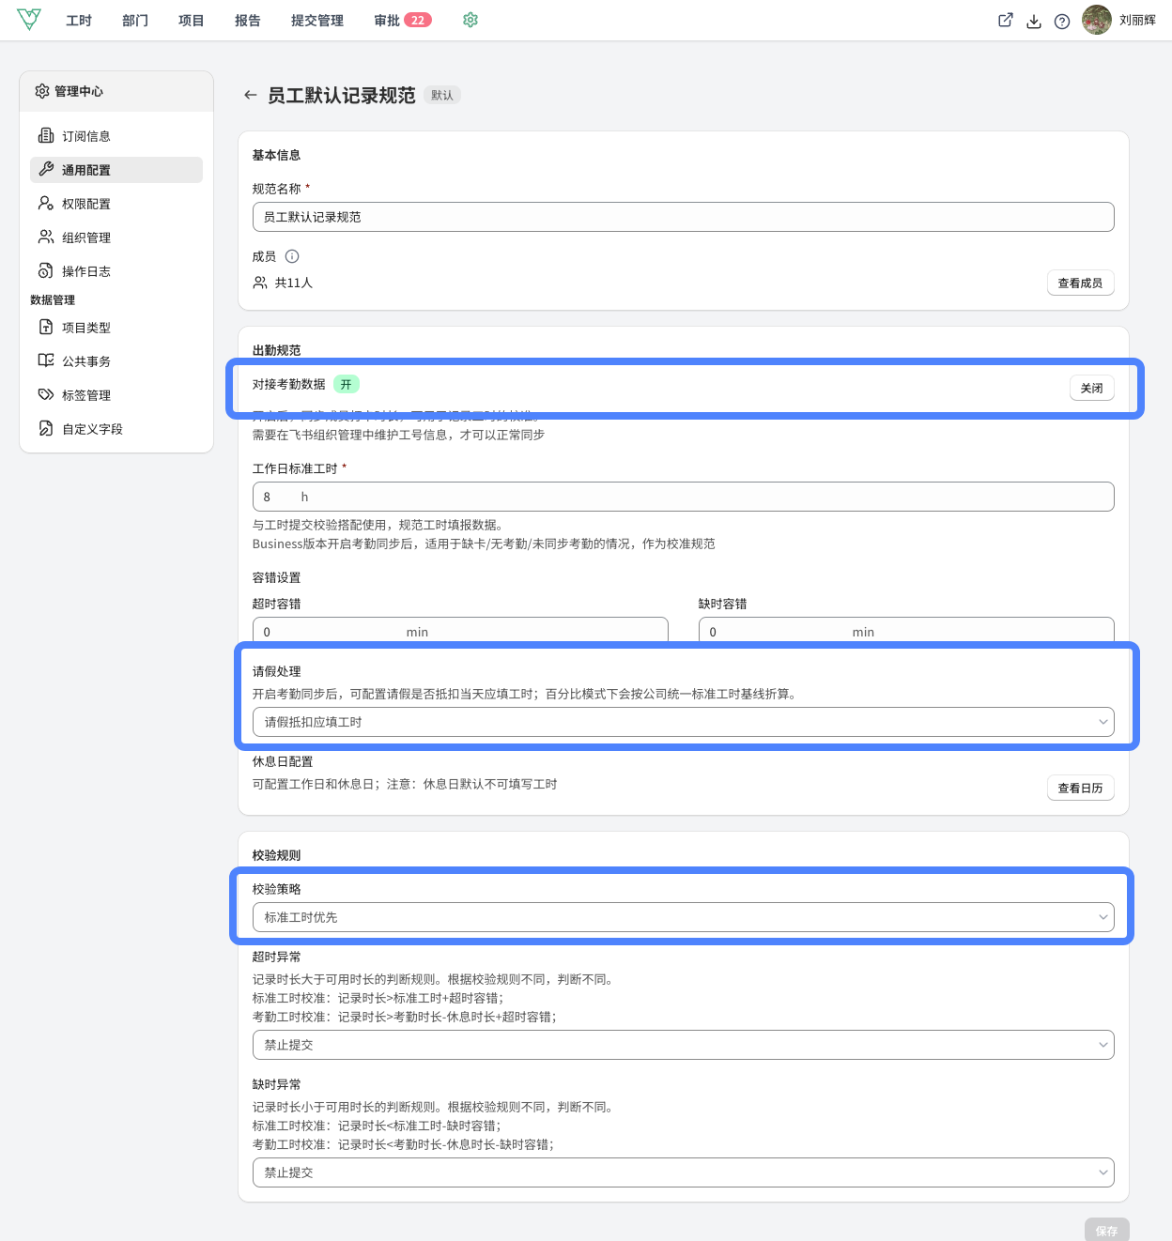This screenshot has height=1241, width=1172.
Task: Click the 默认 tag beside the title
Action: (x=442, y=95)
